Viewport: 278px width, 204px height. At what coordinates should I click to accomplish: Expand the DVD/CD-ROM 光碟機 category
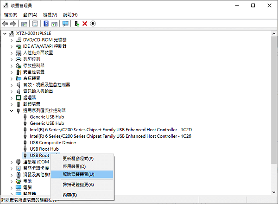(12, 40)
